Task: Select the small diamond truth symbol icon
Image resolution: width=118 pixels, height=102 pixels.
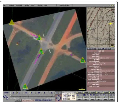Action: coord(107,95)
